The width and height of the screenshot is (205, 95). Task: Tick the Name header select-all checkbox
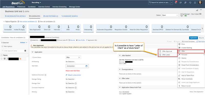point(2,55)
